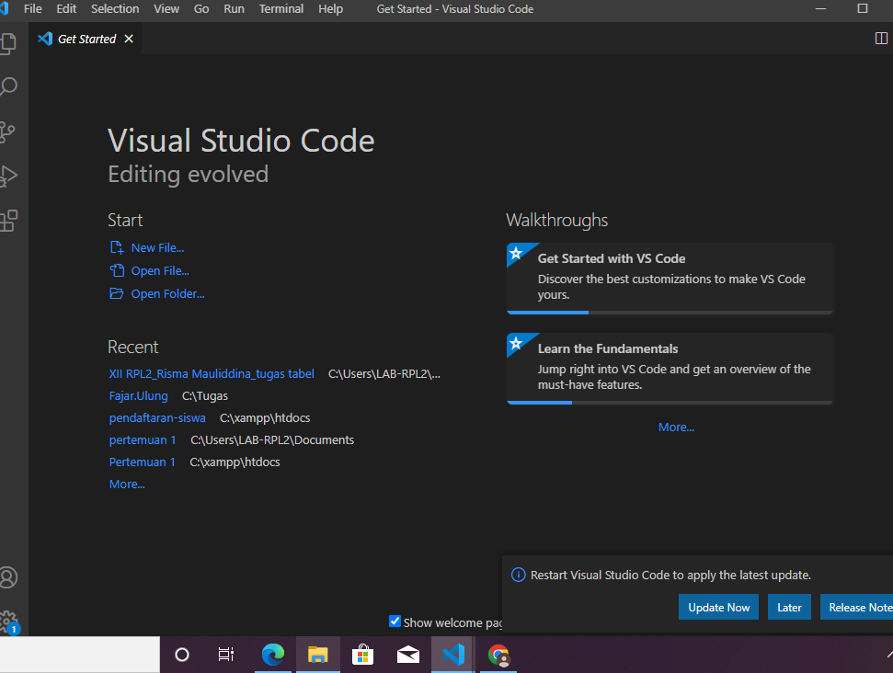This screenshot has width=893, height=673.
Task: Click the New File icon
Action: tap(116, 247)
